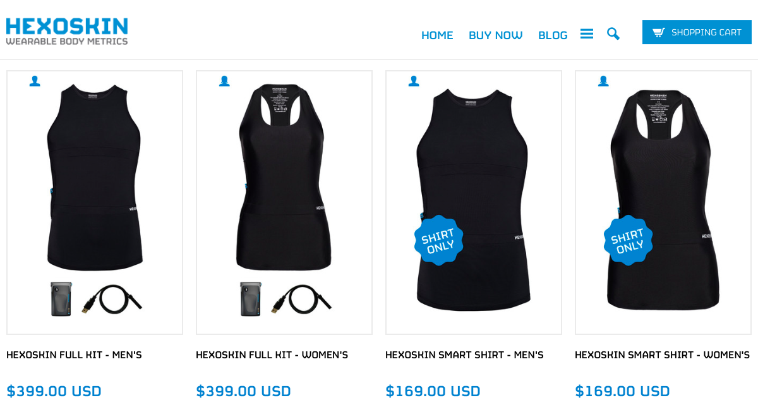Select the Men's Full Kit product image
This screenshot has width=758, height=412.
coord(95,202)
